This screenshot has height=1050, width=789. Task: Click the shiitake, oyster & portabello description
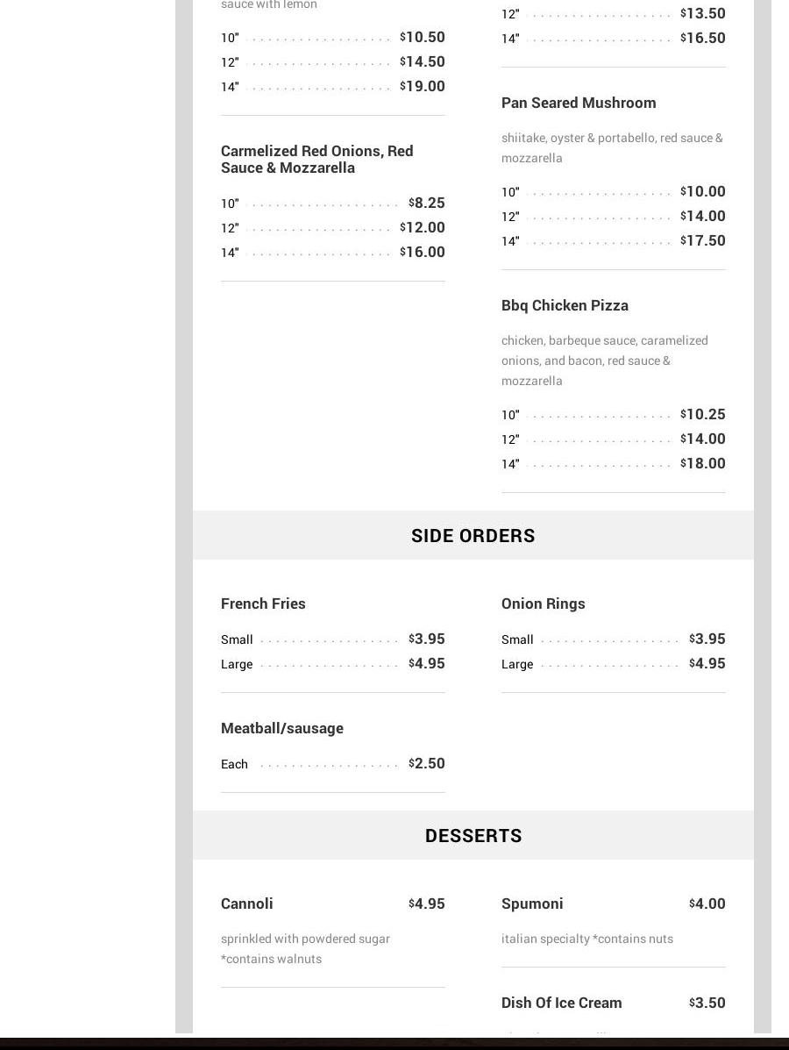click(x=612, y=147)
